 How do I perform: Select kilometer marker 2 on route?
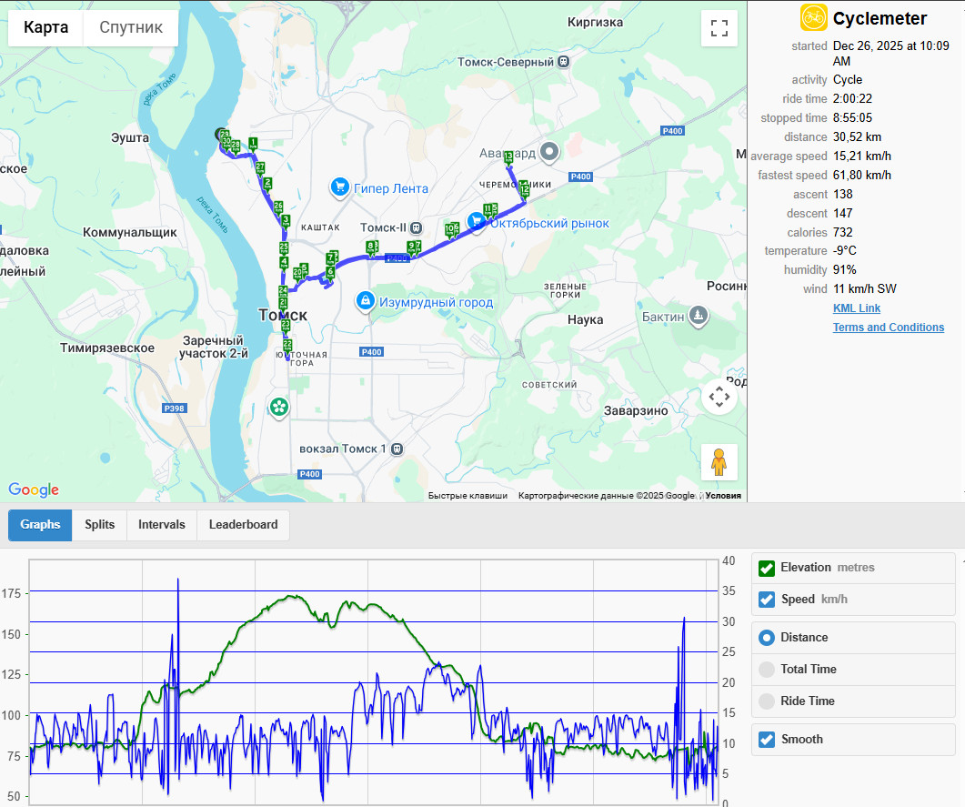tap(267, 184)
